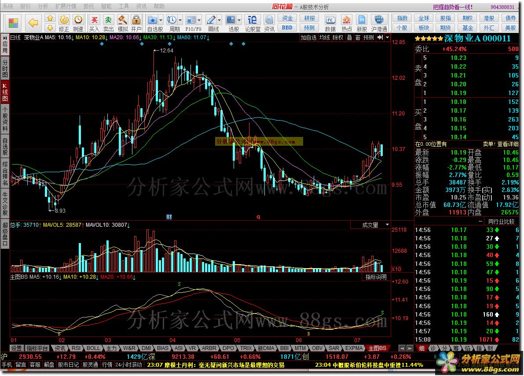Expand the 自选股 dropdown arrow
Screen dimensions: 524x376
(161, 20)
